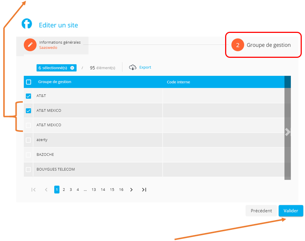Click the orange step 2 circle
305x241 pixels.
click(x=238, y=45)
